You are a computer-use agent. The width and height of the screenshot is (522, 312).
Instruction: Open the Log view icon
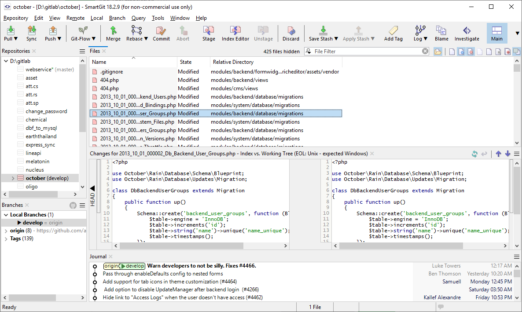(420, 30)
